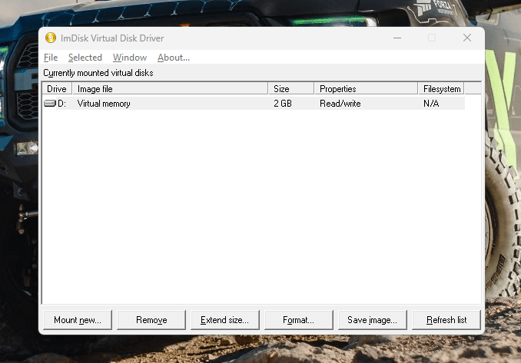Refresh the list of virtual disks
The width and height of the screenshot is (521, 363).
click(446, 320)
